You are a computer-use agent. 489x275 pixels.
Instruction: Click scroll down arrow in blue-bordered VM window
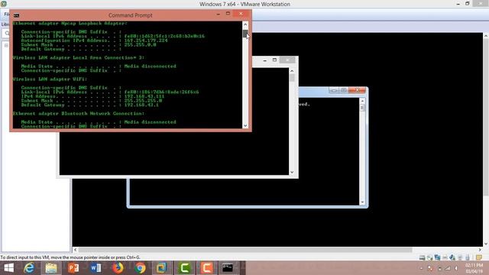tap(362, 202)
